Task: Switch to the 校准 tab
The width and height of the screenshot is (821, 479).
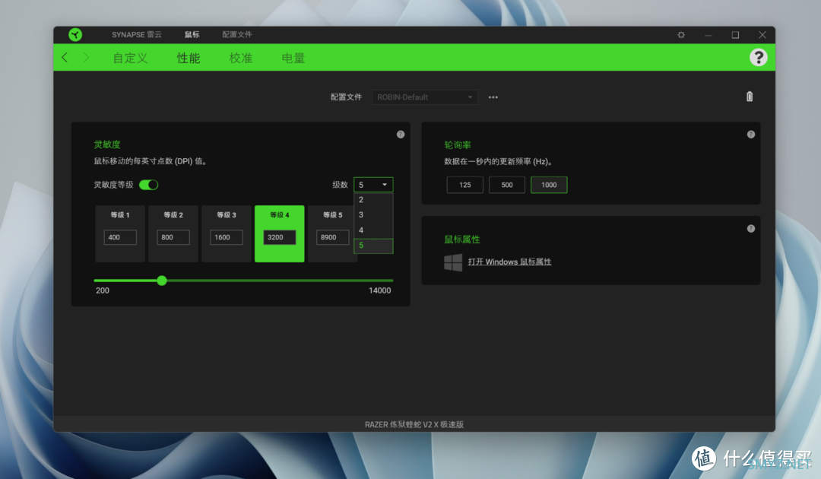Action: click(241, 58)
